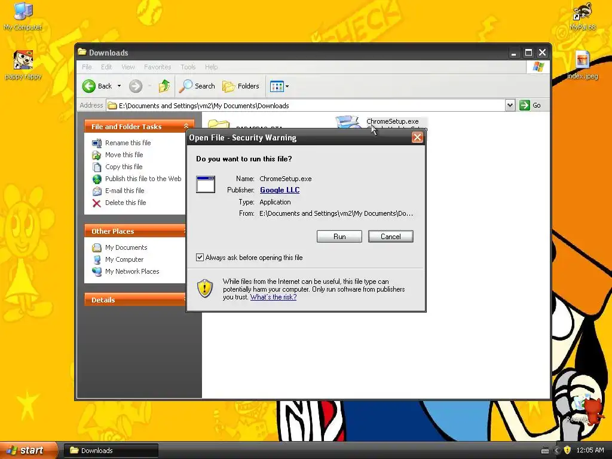The width and height of the screenshot is (612, 459).
Task: Launch pappy rappy desktop shortcut
Action: point(23,65)
